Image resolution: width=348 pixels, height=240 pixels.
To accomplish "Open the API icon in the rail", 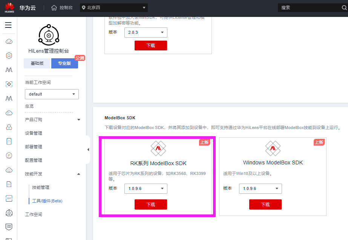I will pos(9,199).
